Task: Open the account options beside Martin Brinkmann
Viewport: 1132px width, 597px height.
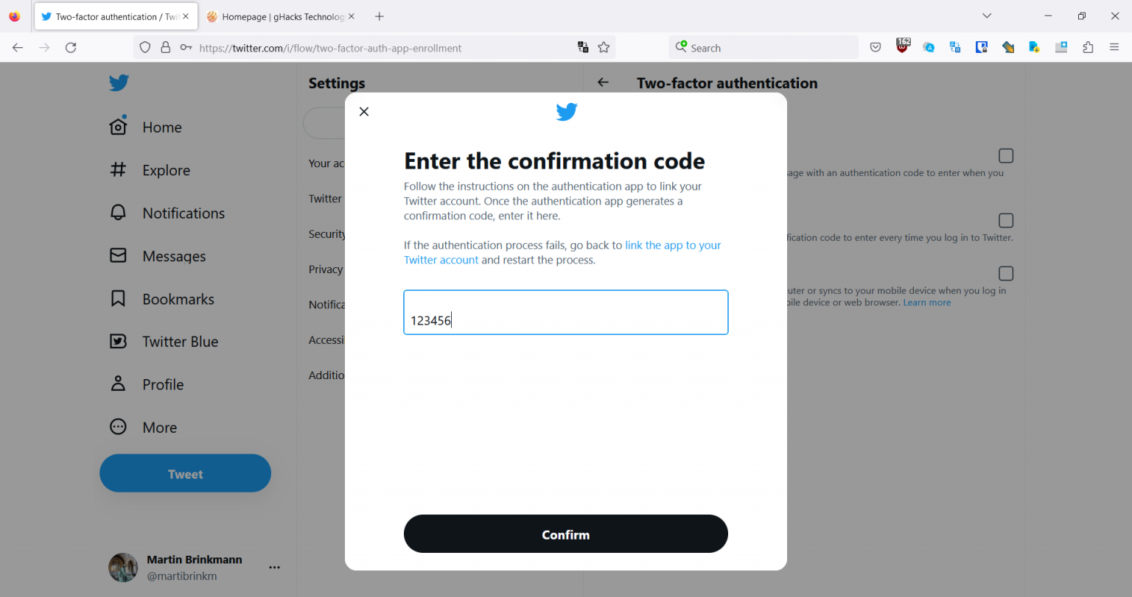Action: (274, 567)
